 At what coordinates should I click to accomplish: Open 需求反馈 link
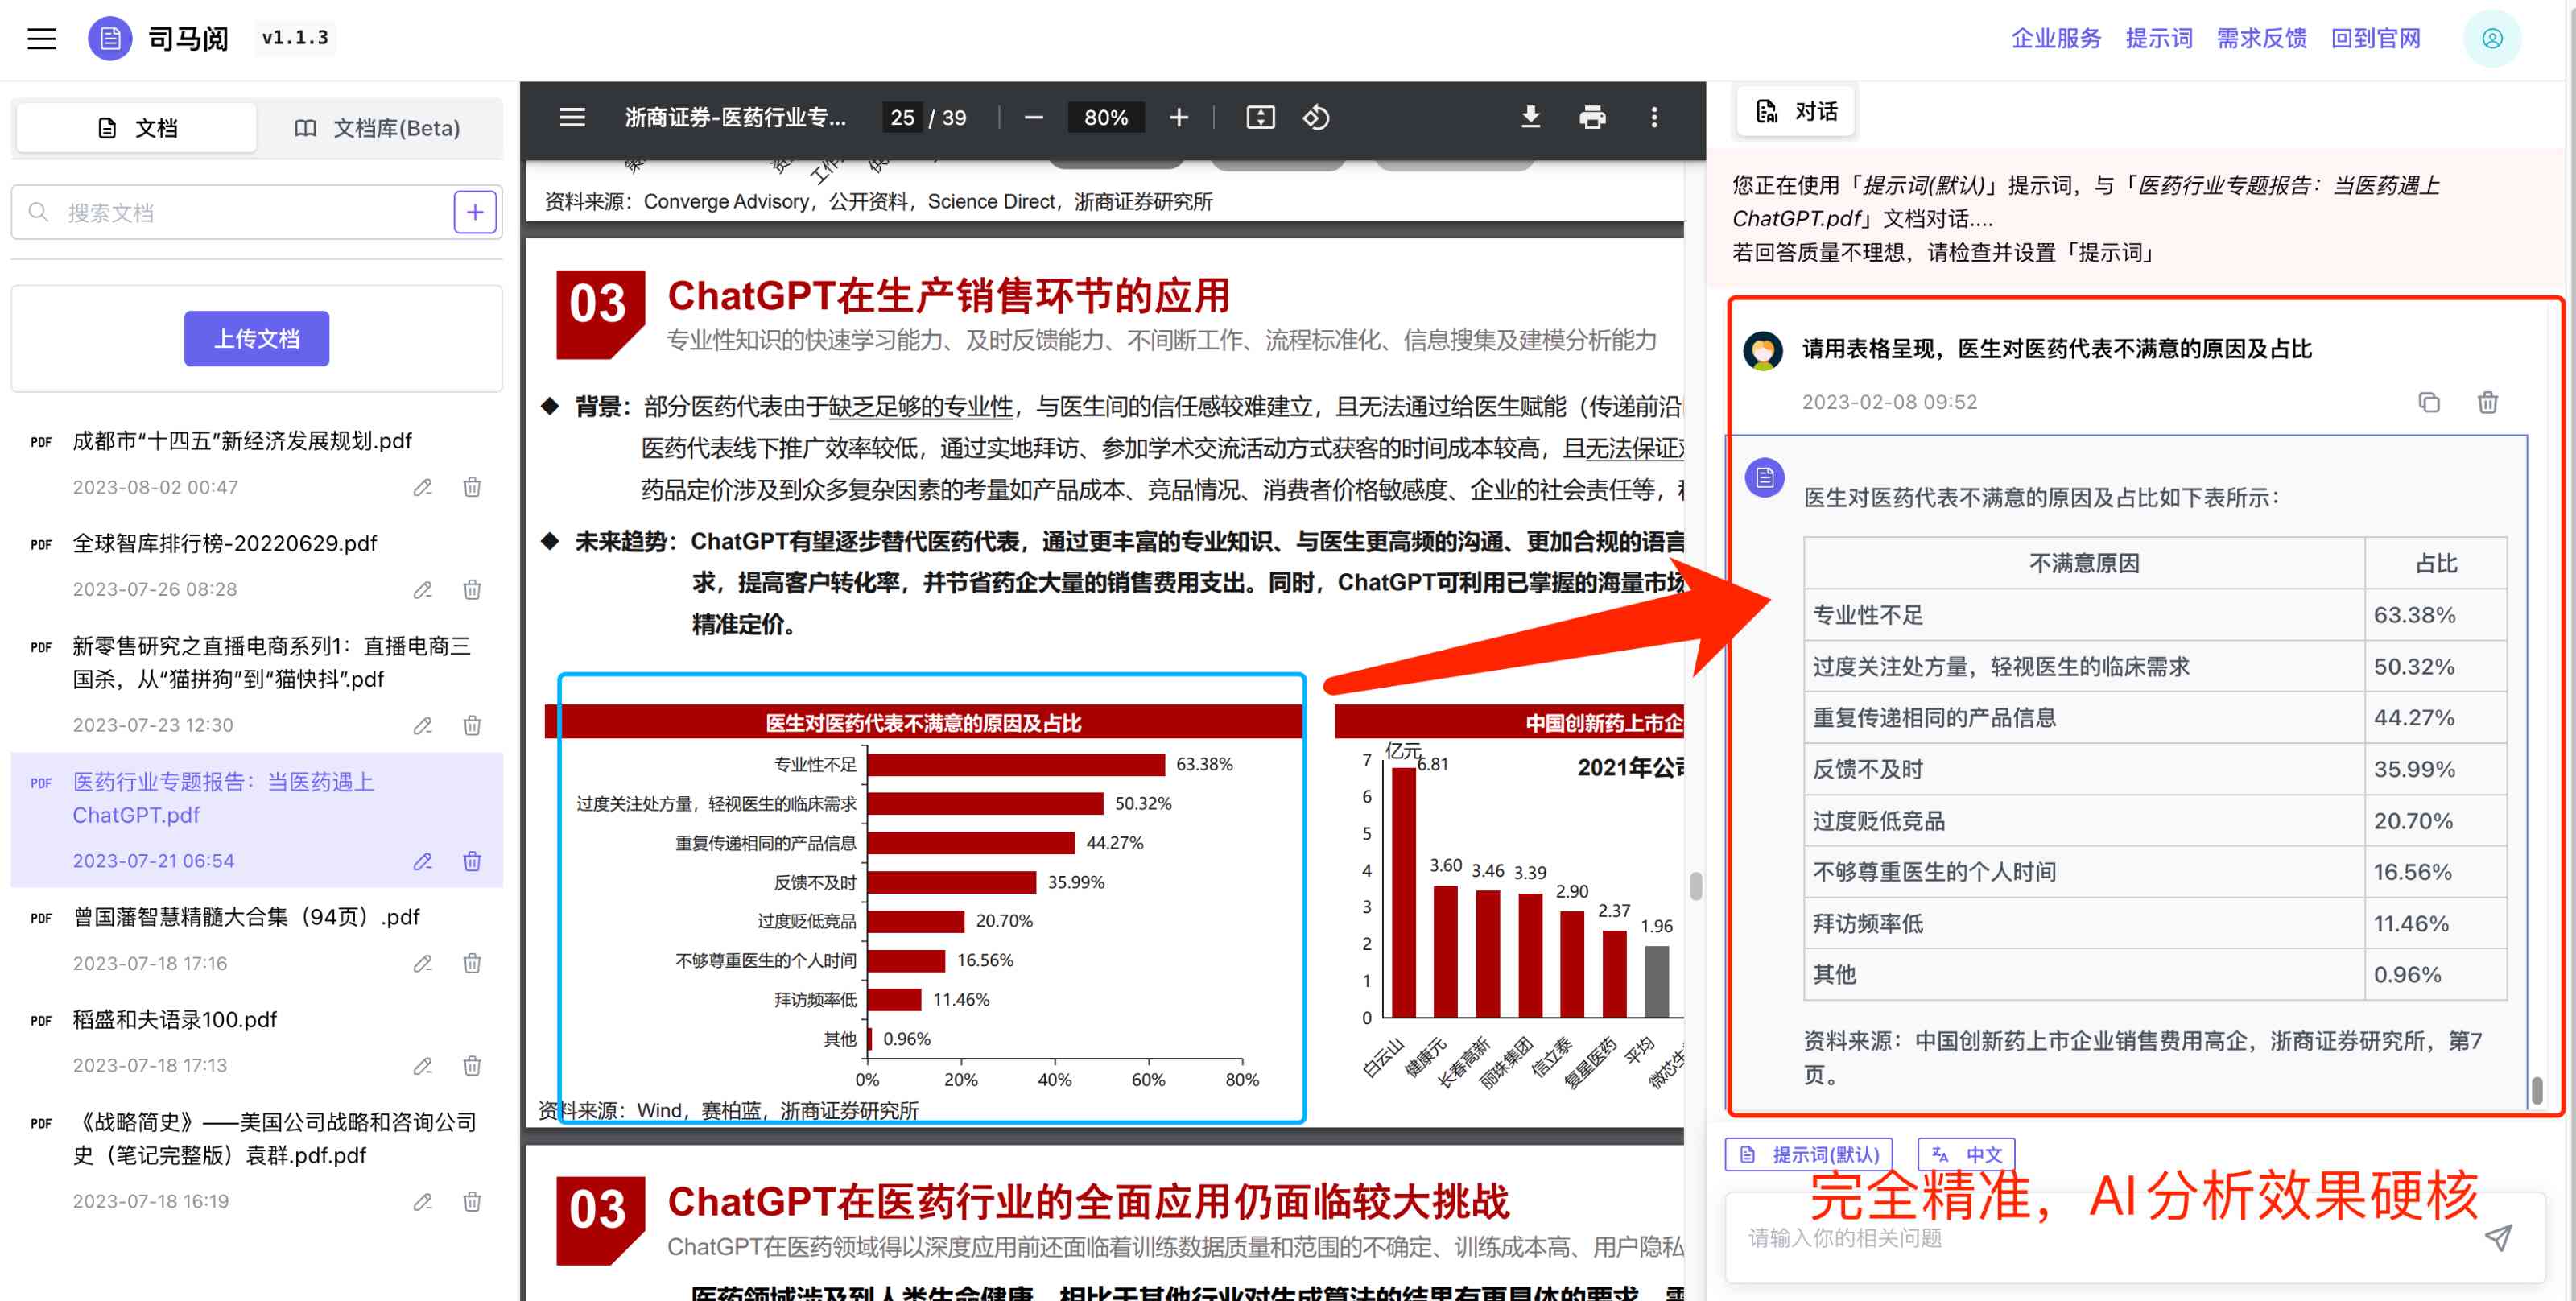click(2261, 39)
